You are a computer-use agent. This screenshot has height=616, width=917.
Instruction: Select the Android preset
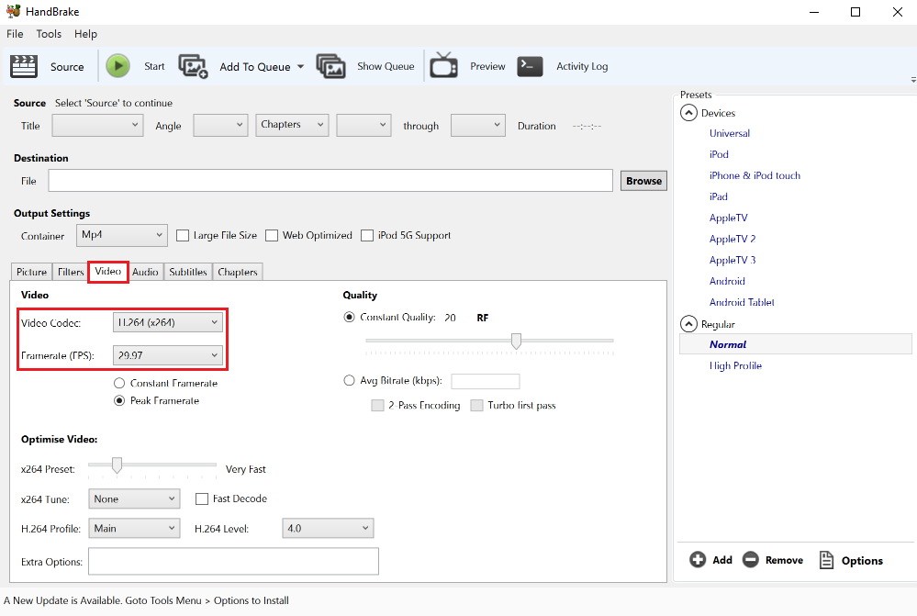(727, 282)
